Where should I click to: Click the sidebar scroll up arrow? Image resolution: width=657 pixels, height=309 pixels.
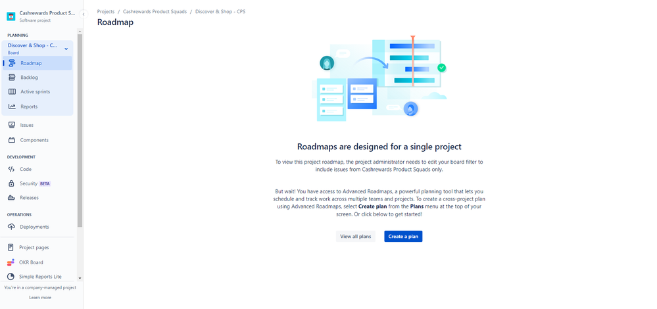(x=80, y=32)
